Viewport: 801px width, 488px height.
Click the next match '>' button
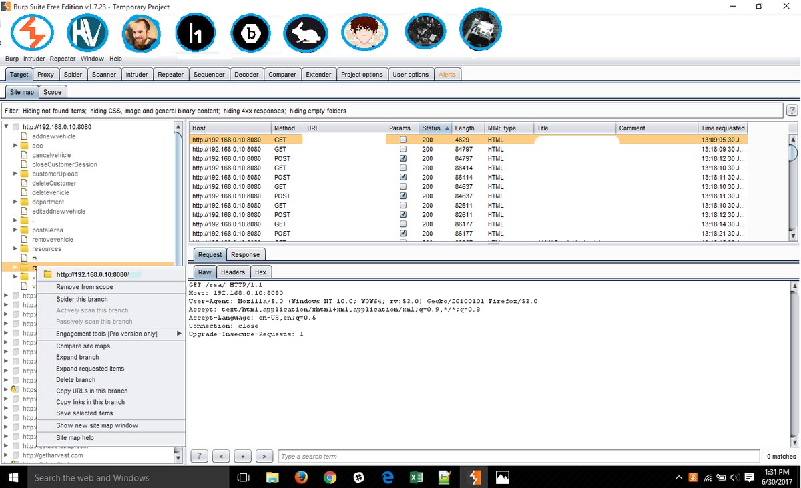[264, 457]
